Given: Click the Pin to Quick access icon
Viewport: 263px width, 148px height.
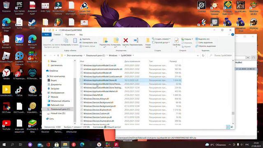Looking at the screenshot, I should click(x=51, y=40).
